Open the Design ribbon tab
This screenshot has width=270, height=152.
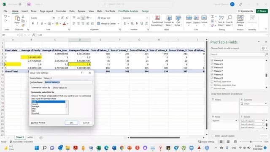pos(145,11)
